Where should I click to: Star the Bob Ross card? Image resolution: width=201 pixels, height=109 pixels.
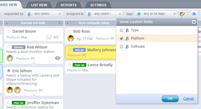coord(69,31)
